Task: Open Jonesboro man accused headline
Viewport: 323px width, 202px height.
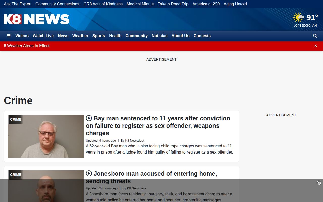Action: [x=151, y=177]
